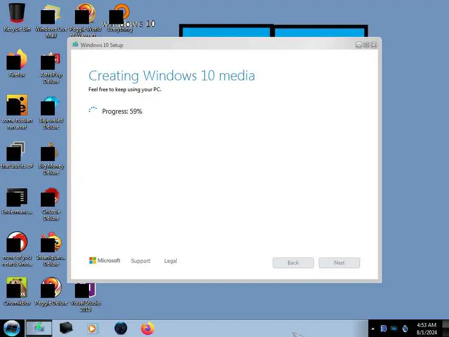The width and height of the screenshot is (449, 337).
Task: Open Windows Live Mail desktop shortcut
Action: 51,21
